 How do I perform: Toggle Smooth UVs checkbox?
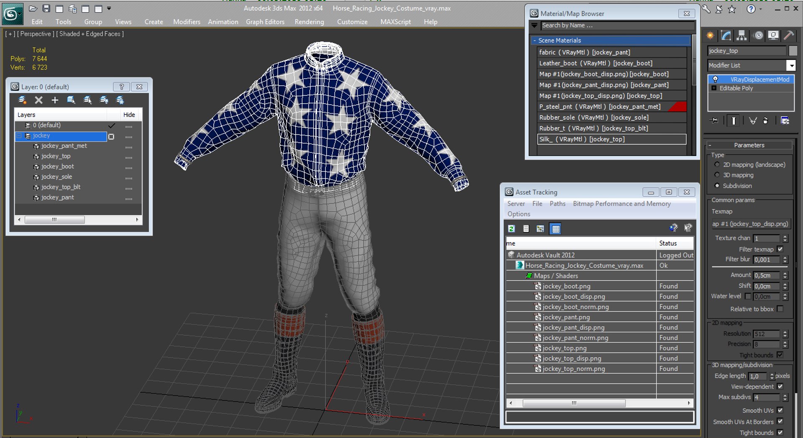pos(780,410)
